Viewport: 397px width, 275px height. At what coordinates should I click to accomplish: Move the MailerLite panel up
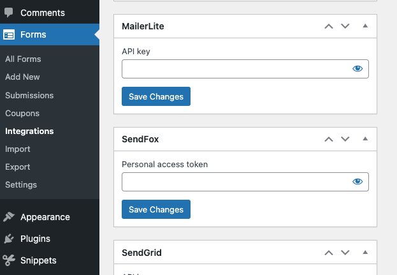click(329, 26)
